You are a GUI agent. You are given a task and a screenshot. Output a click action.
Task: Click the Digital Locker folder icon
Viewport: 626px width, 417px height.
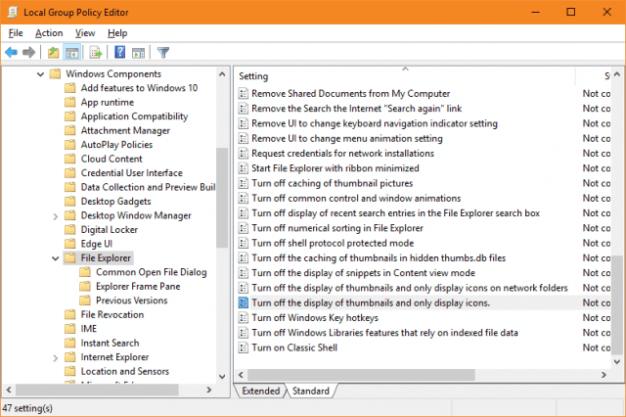click(70, 230)
